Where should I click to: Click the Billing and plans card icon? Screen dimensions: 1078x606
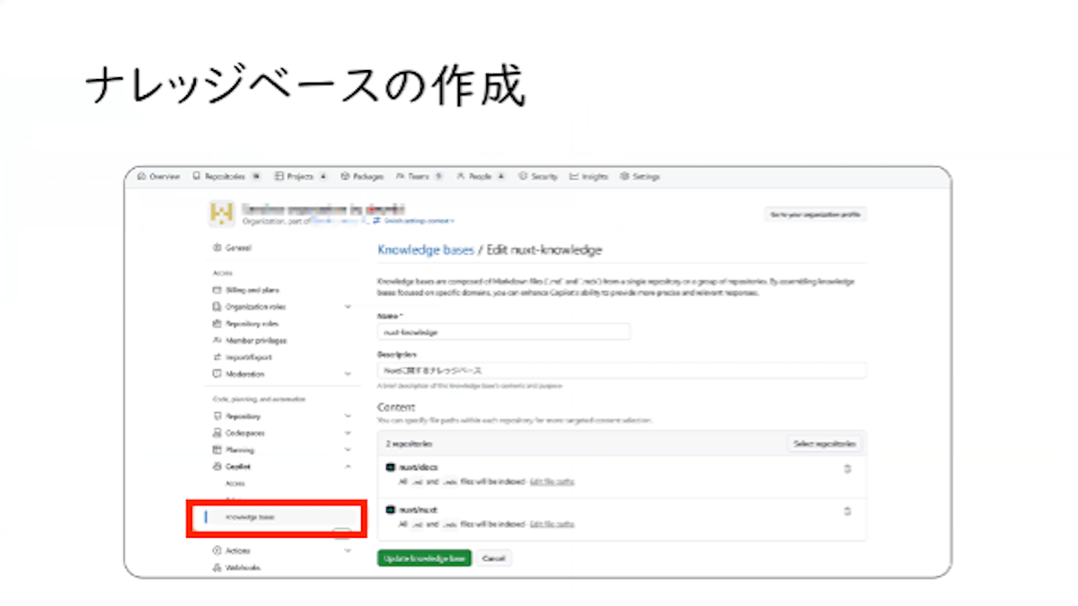point(216,290)
